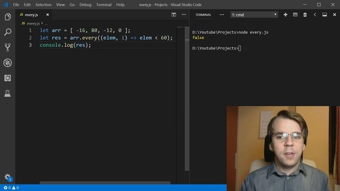Click line number 2 in gutter
Image resolution: width=340 pixels, height=191 pixels.
30,38
